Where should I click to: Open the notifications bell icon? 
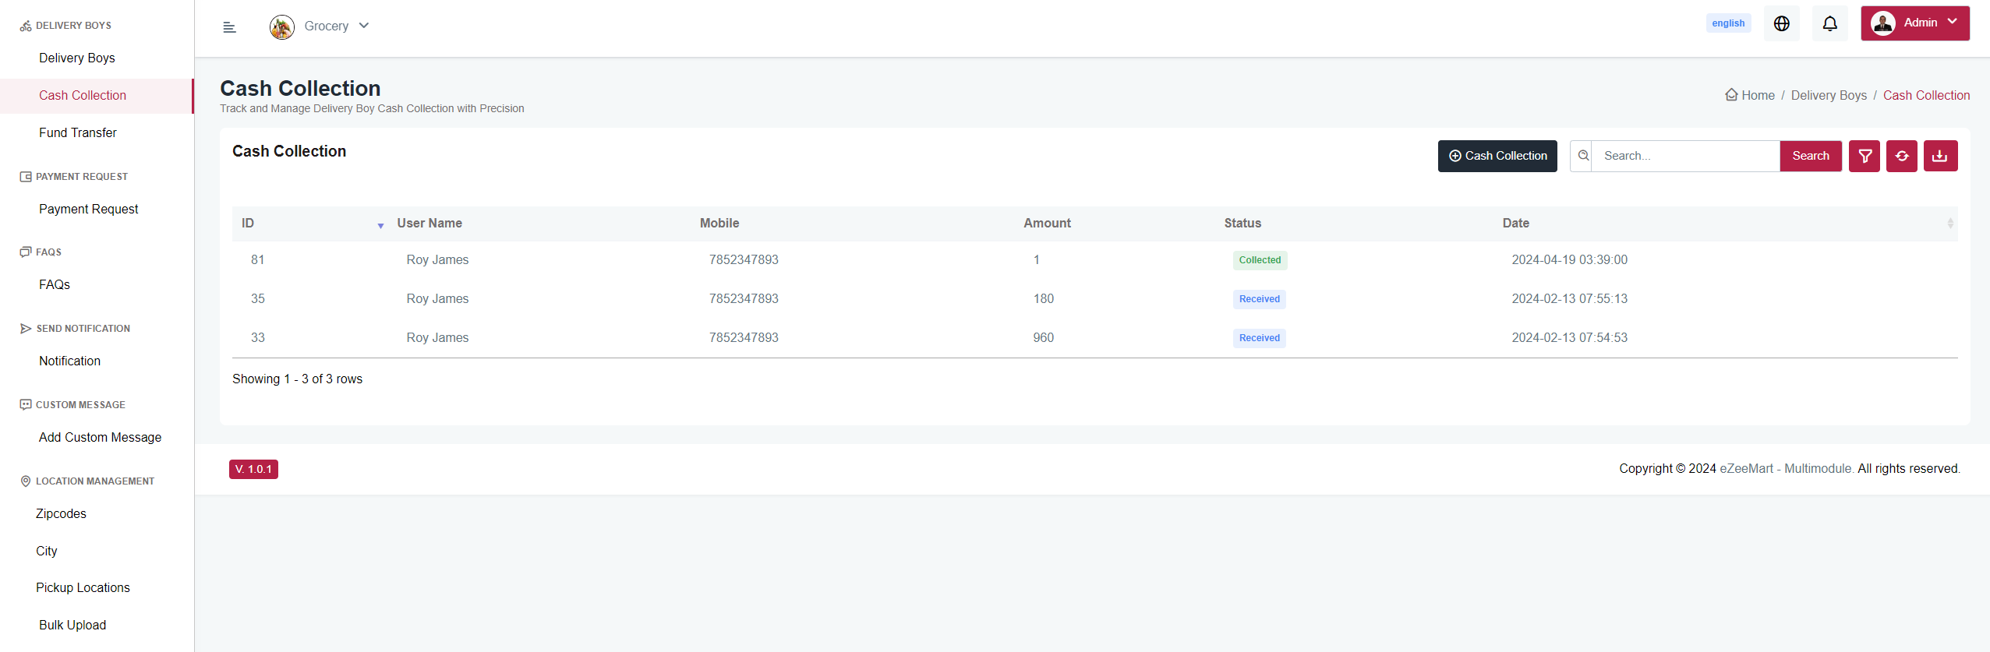click(1829, 23)
